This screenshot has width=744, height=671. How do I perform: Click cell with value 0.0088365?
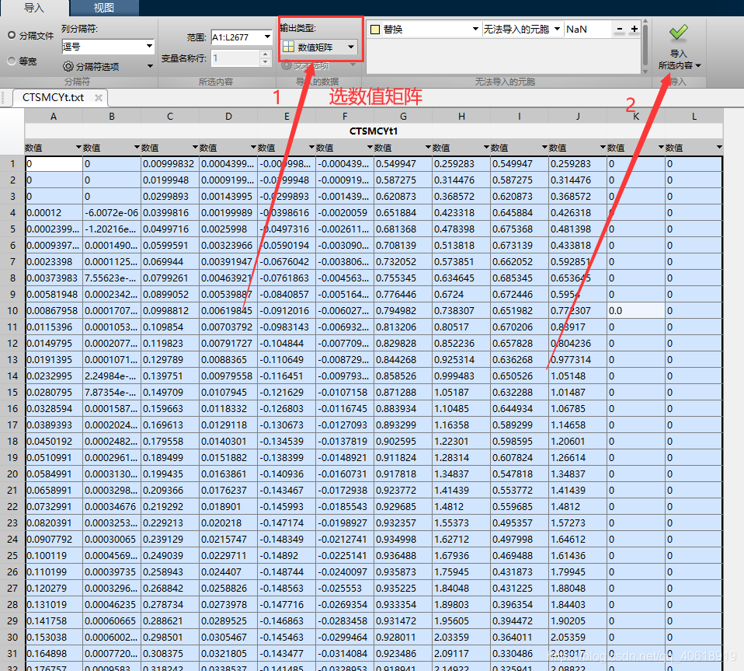tap(228, 359)
